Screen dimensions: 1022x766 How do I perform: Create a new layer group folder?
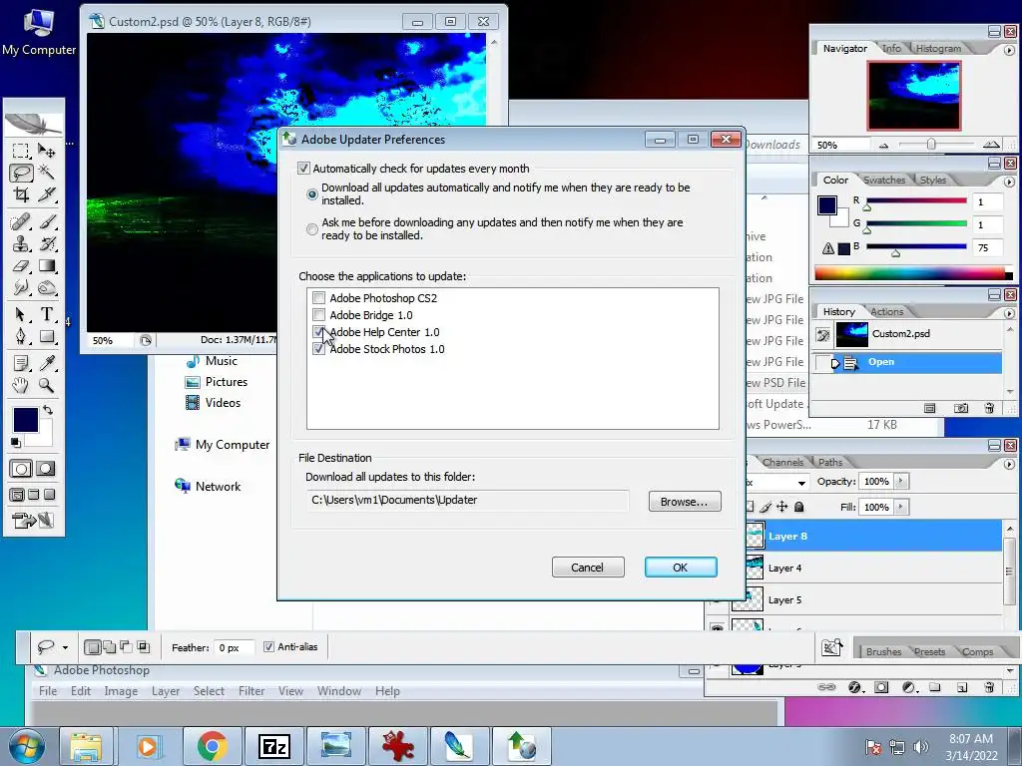tap(934, 686)
